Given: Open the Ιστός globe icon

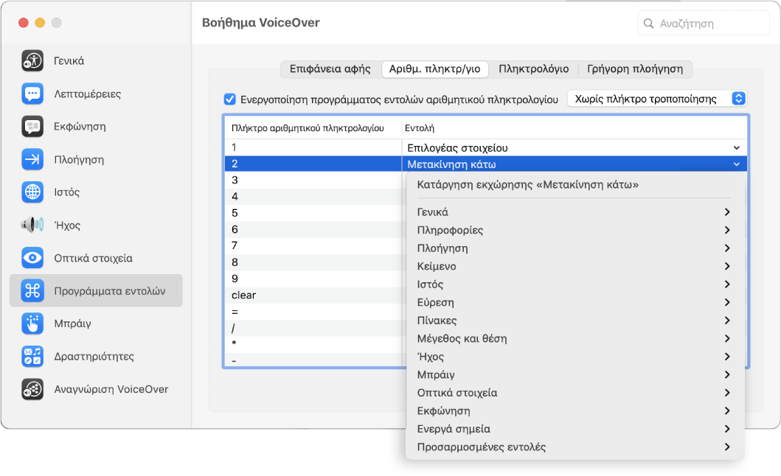Looking at the screenshot, I should click(32, 192).
